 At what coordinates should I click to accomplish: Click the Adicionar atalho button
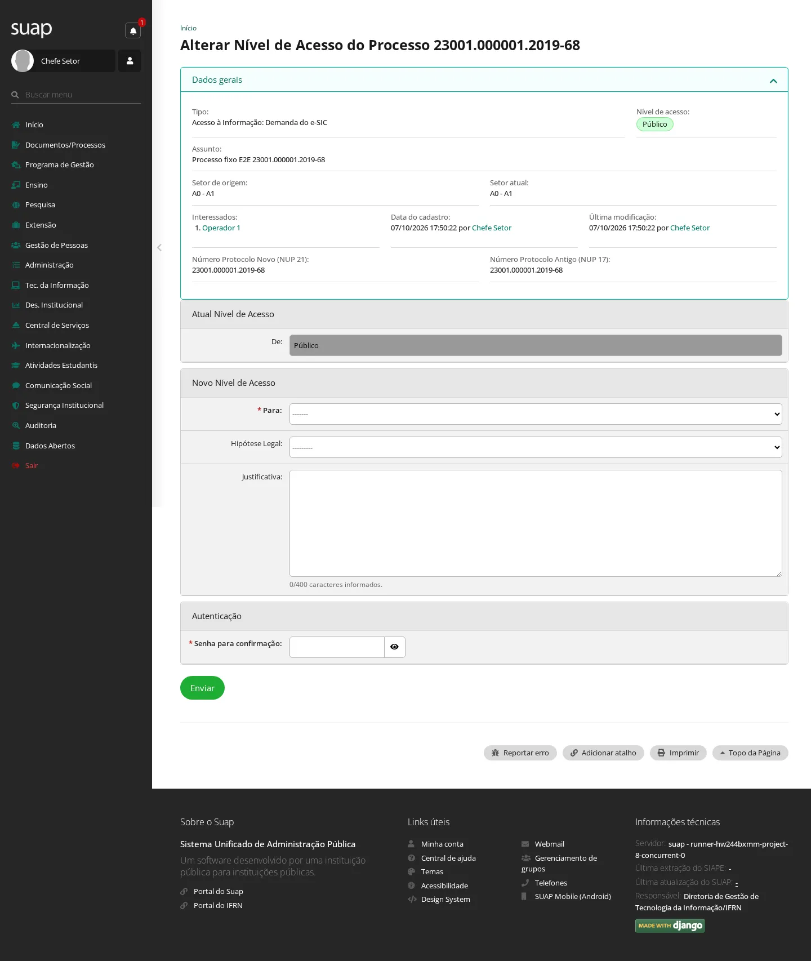pyautogui.click(x=603, y=753)
